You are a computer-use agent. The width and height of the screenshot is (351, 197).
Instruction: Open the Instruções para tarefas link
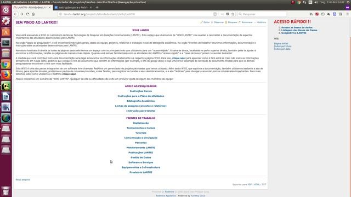[141, 111]
